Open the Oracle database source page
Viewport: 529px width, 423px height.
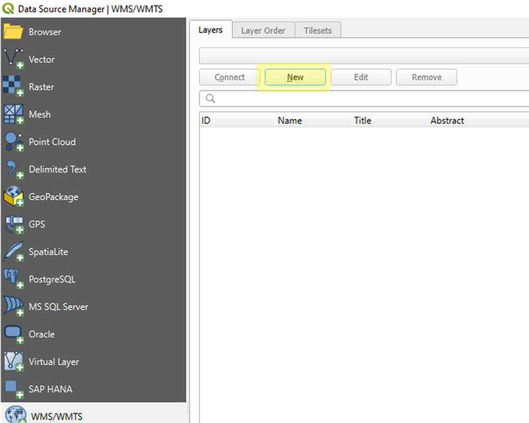point(42,334)
